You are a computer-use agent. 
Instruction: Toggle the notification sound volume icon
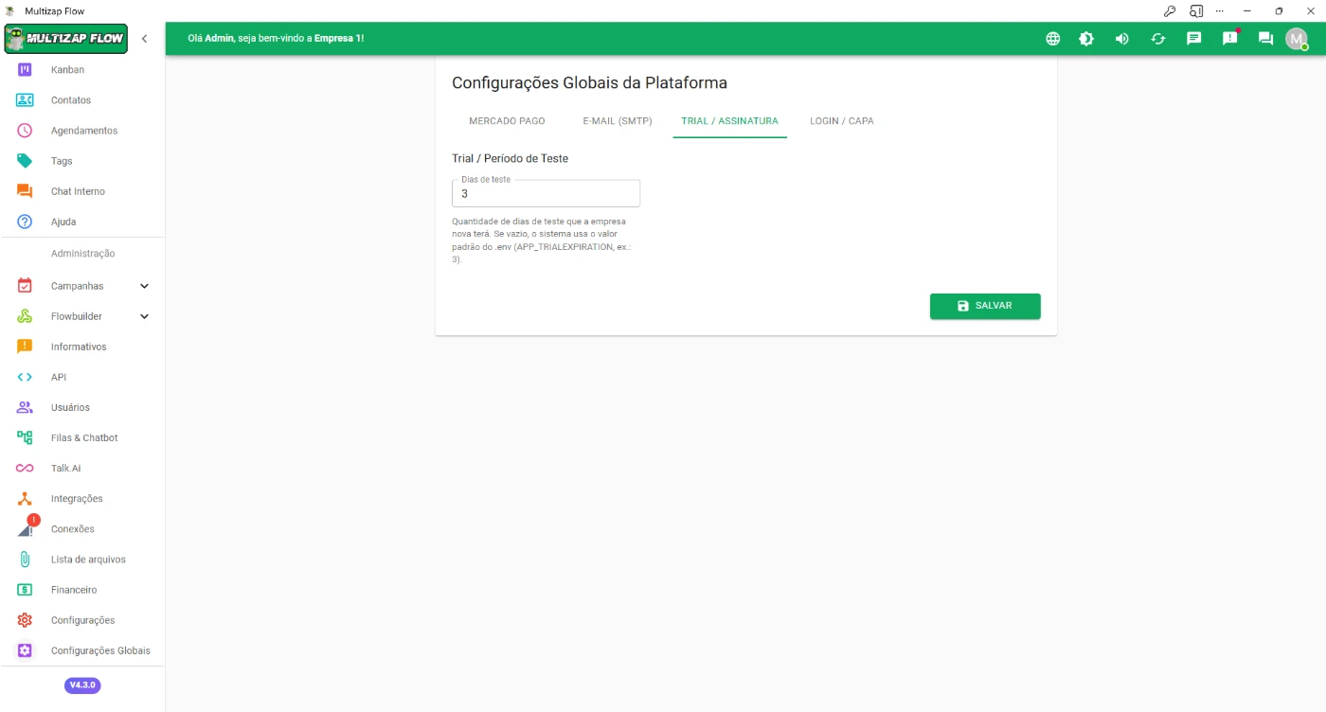click(1121, 39)
